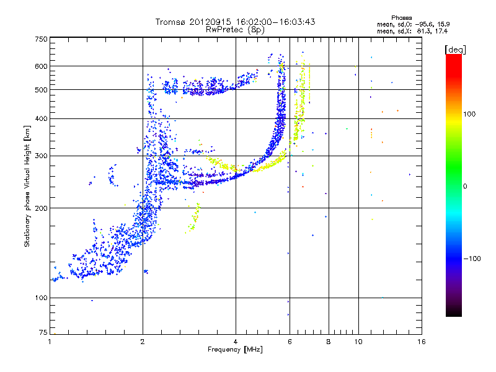This screenshot has height=372, width=496.
Task: Click the 'mean, sd,X: 81.3, 17.4' line
Action: (x=412, y=31)
